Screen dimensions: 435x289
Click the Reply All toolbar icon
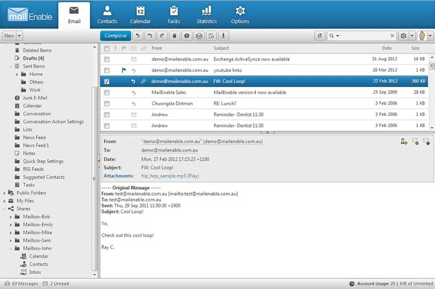(150, 36)
